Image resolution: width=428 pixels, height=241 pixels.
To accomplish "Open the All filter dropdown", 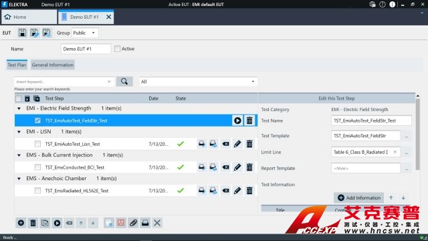I will coord(199,82).
